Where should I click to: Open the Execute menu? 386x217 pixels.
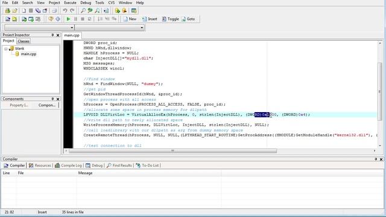click(x=70, y=2)
